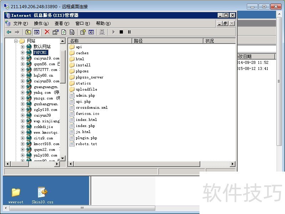The image size is (285, 214).
Task: Click the Start (play) site button
Action: [114, 32]
